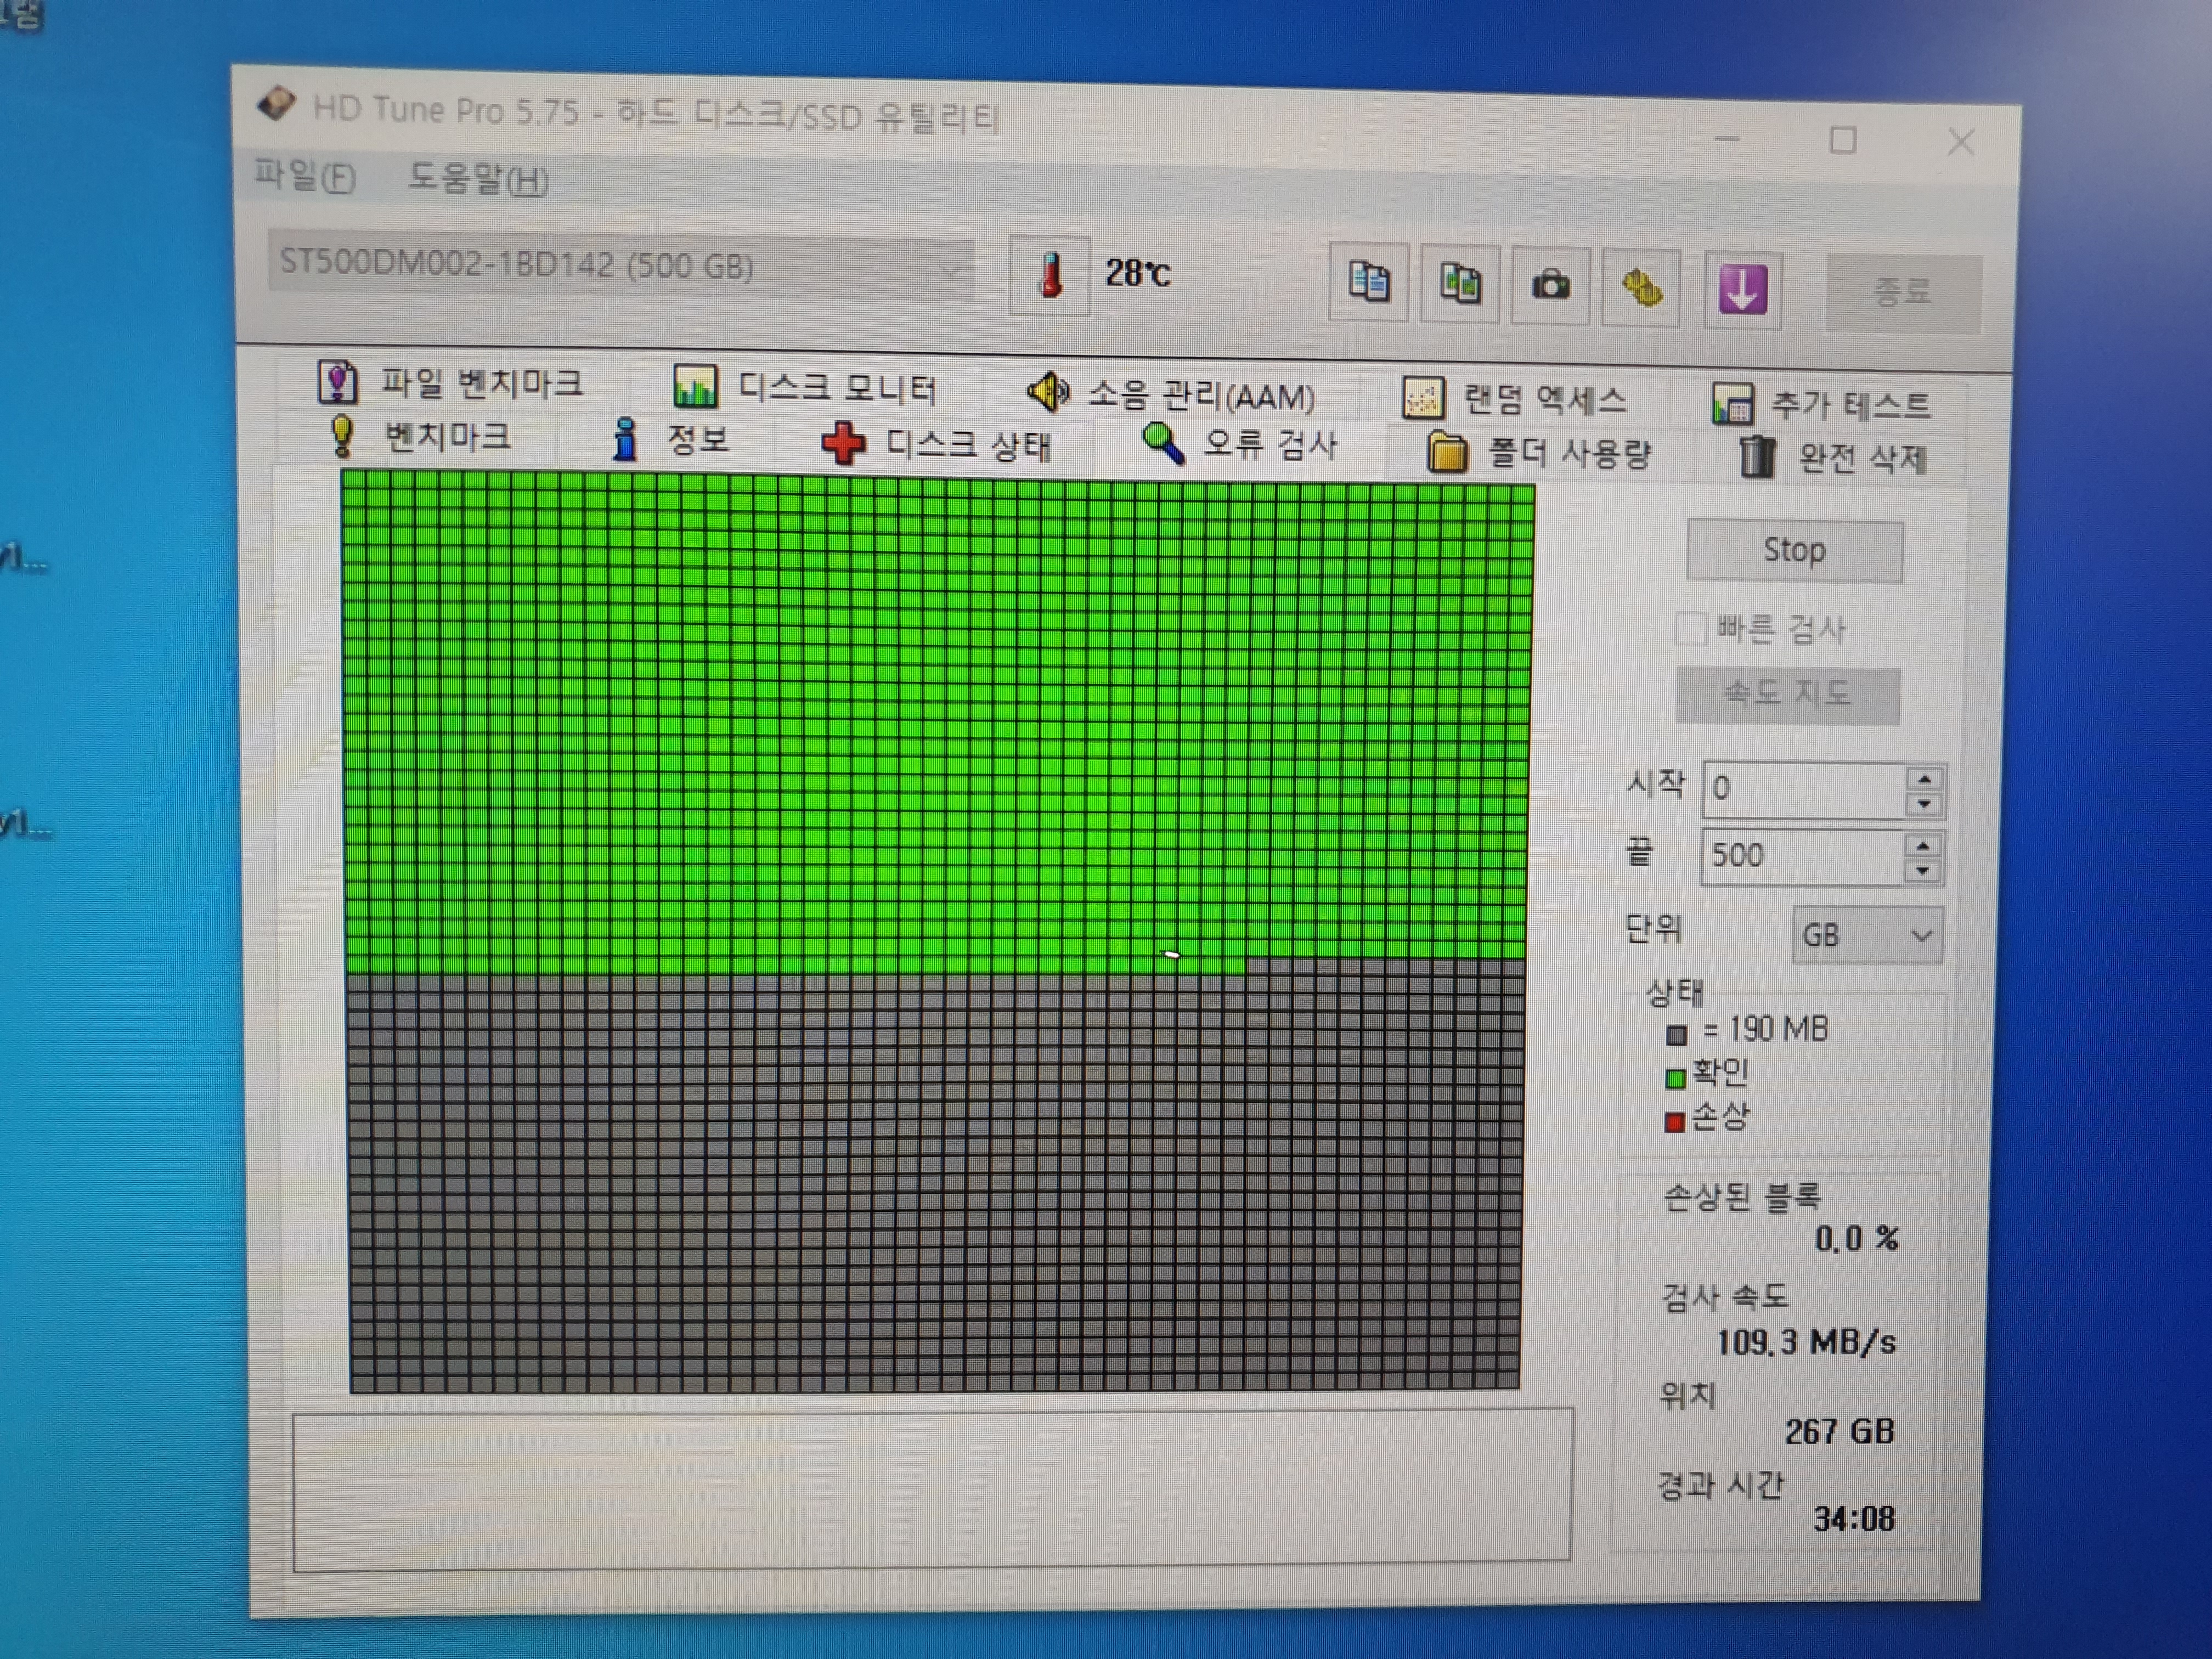Click the copy info to clipboard icon
The width and height of the screenshot is (2212, 1659).
click(1368, 282)
